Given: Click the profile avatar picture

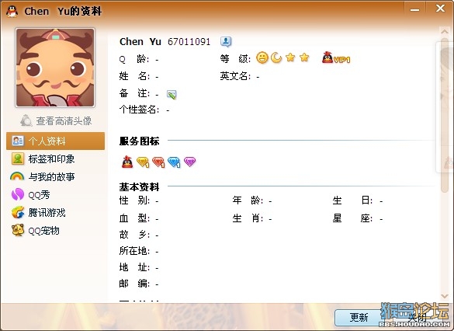Looking at the screenshot, I should pyautogui.click(x=55, y=68).
